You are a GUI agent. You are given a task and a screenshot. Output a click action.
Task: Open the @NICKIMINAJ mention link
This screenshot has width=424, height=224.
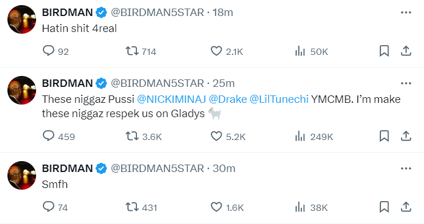pos(171,99)
